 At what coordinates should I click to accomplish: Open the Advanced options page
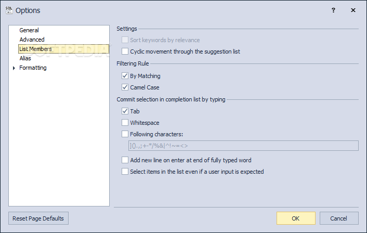pyautogui.click(x=32, y=40)
